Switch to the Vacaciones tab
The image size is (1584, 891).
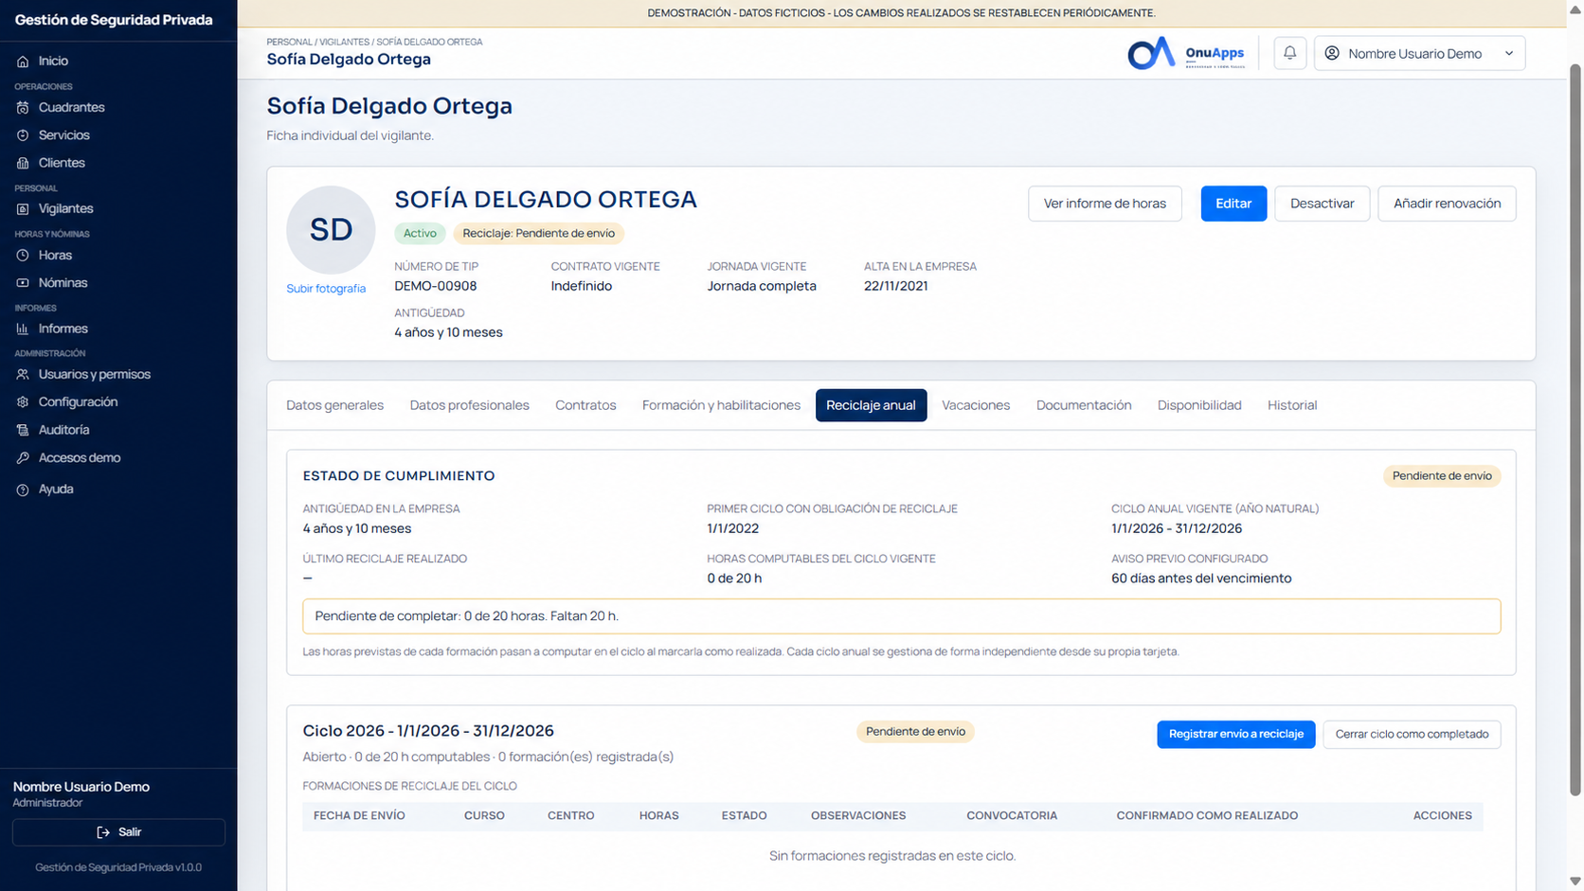point(976,405)
